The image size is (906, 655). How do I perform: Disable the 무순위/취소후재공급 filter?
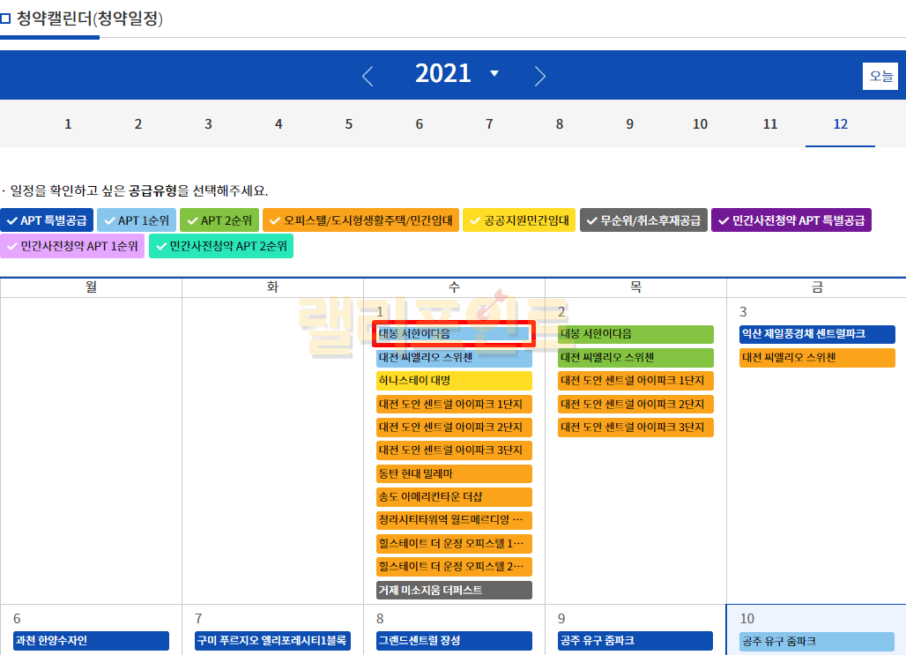tap(643, 220)
